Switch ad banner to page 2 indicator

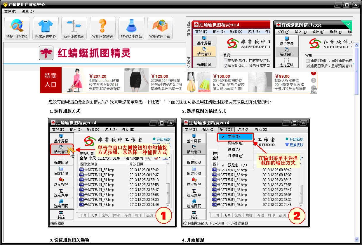click(314, 80)
